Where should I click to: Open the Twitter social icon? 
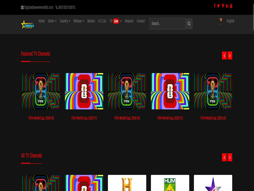[218, 6]
